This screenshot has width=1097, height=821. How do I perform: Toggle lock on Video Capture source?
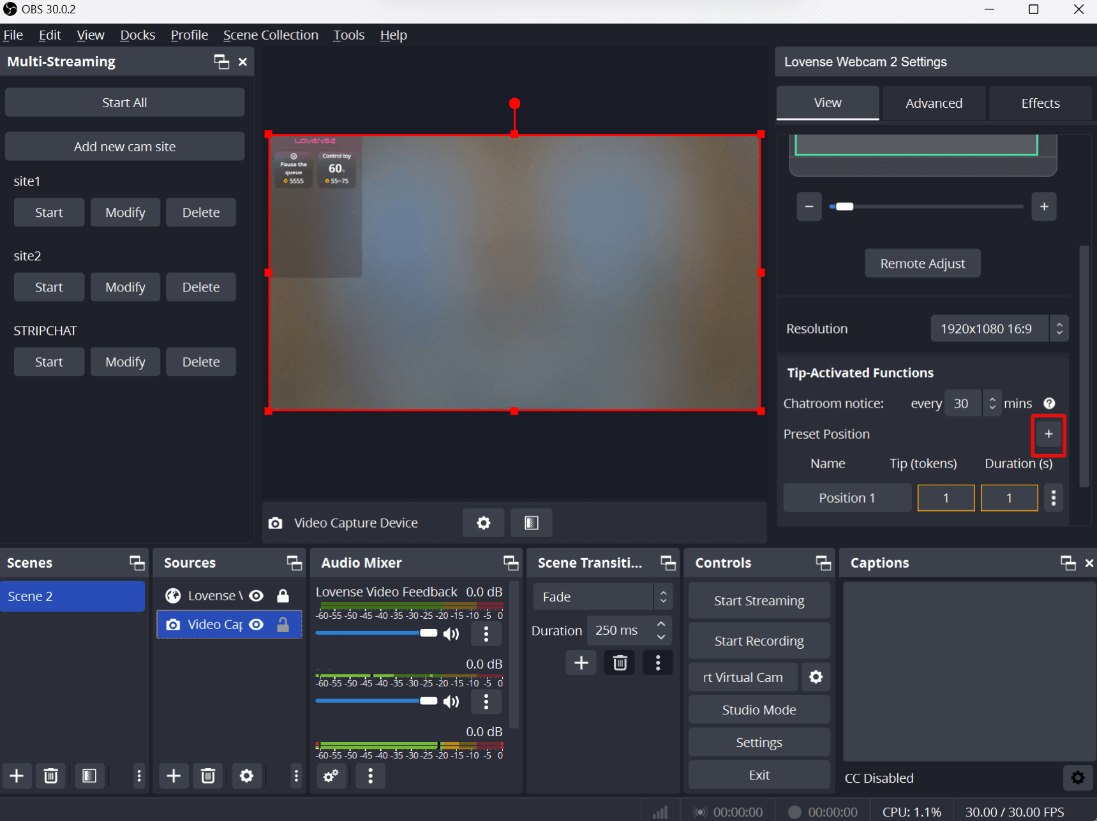coord(283,625)
